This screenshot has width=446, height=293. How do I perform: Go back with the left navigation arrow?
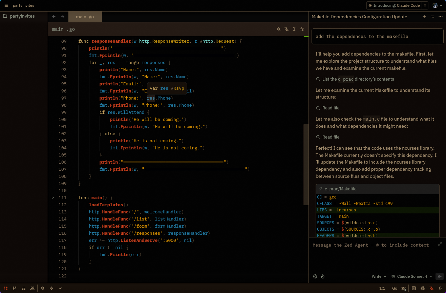click(54, 17)
